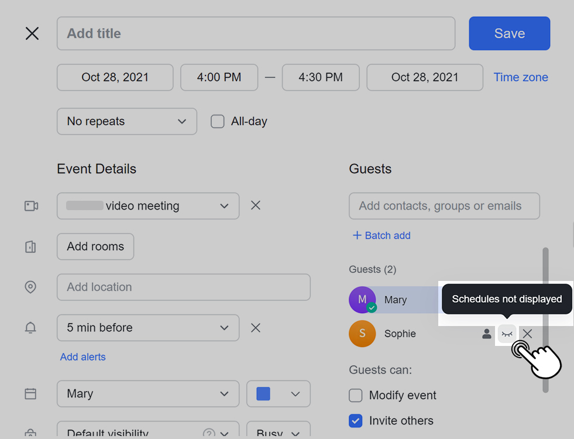Image resolution: width=574 pixels, height=439 pixels.
Task: Click the Batch add link
Action: 381,235
